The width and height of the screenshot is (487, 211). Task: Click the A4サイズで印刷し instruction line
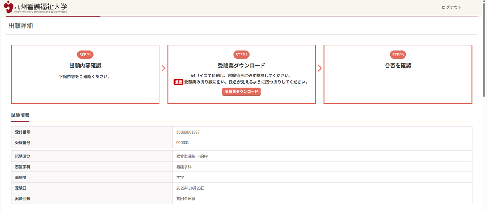click(x=240, y=75)
